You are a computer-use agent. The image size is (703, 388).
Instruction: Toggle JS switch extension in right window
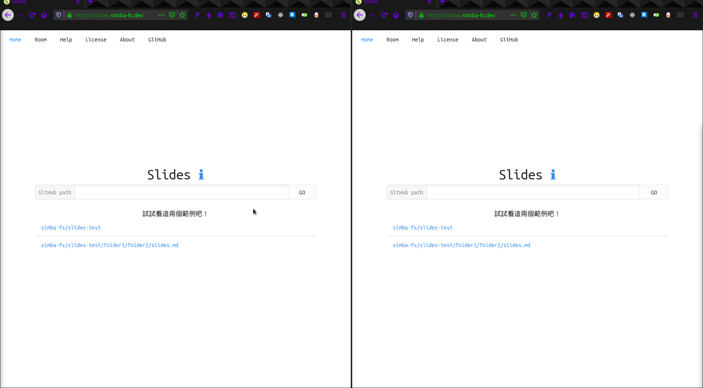pos(656,15)
